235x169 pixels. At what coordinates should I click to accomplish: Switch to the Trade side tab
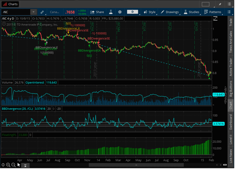(231, 22)
